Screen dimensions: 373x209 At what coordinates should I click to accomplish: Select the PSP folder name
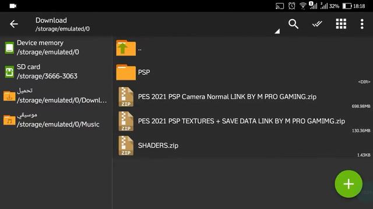click(144, 72)
